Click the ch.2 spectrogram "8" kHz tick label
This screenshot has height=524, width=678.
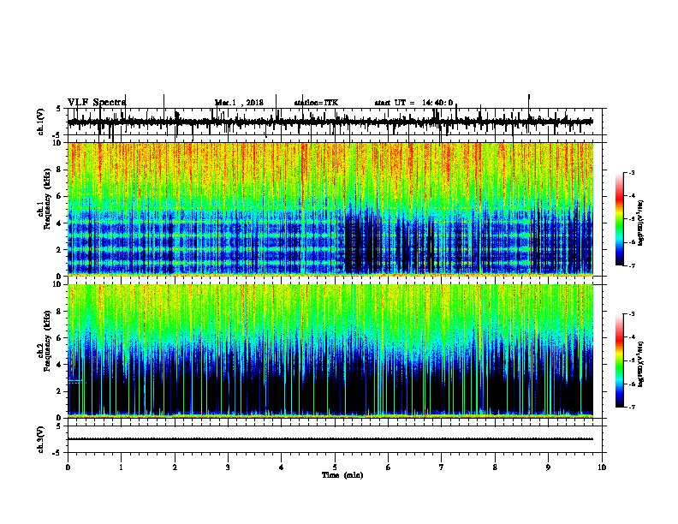coord(60,312)
